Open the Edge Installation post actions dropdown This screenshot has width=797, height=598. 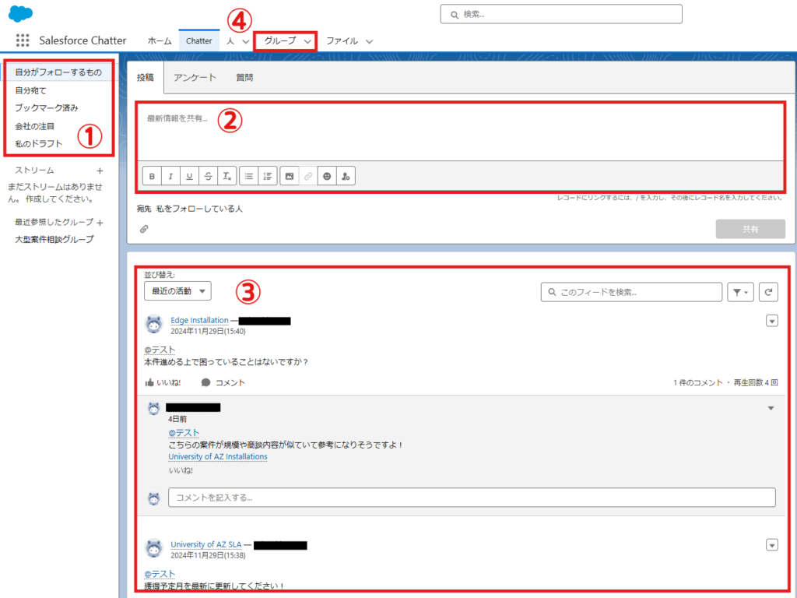771,321
